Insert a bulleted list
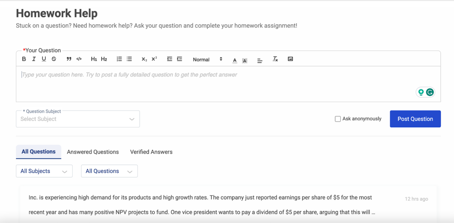 pyautogui.click(x=129, y=59)
